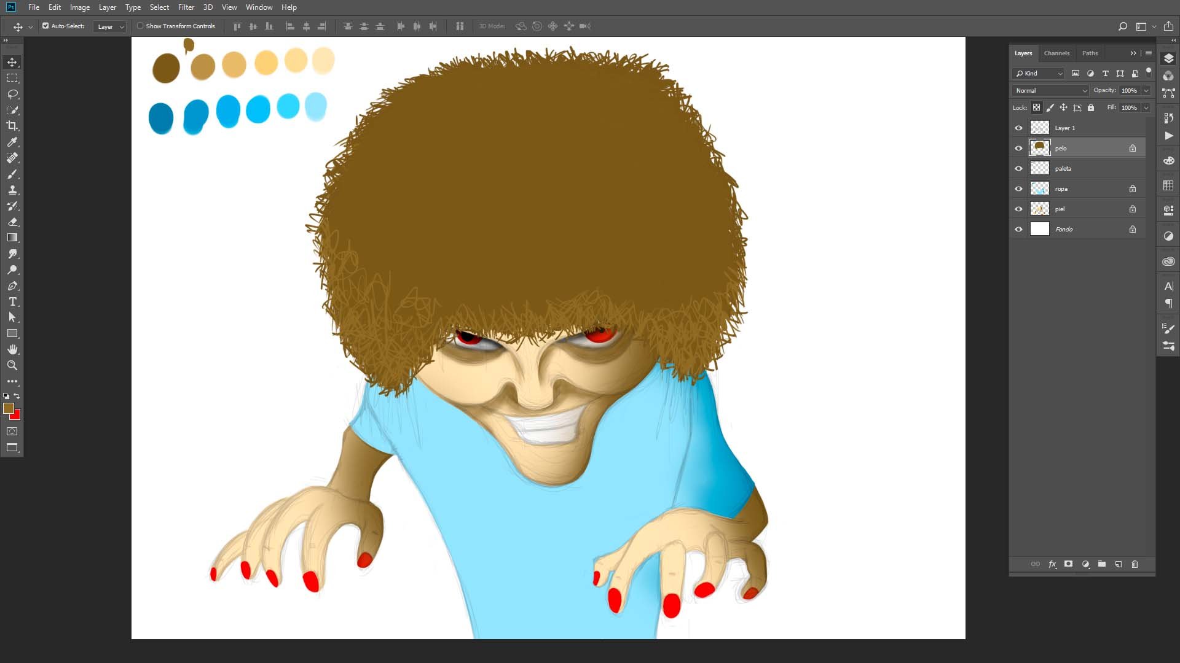The height and width of the screenshot is (663, 1180).
Task: Open the Fill slider dropdown arrow
Action: point(1146,107)
